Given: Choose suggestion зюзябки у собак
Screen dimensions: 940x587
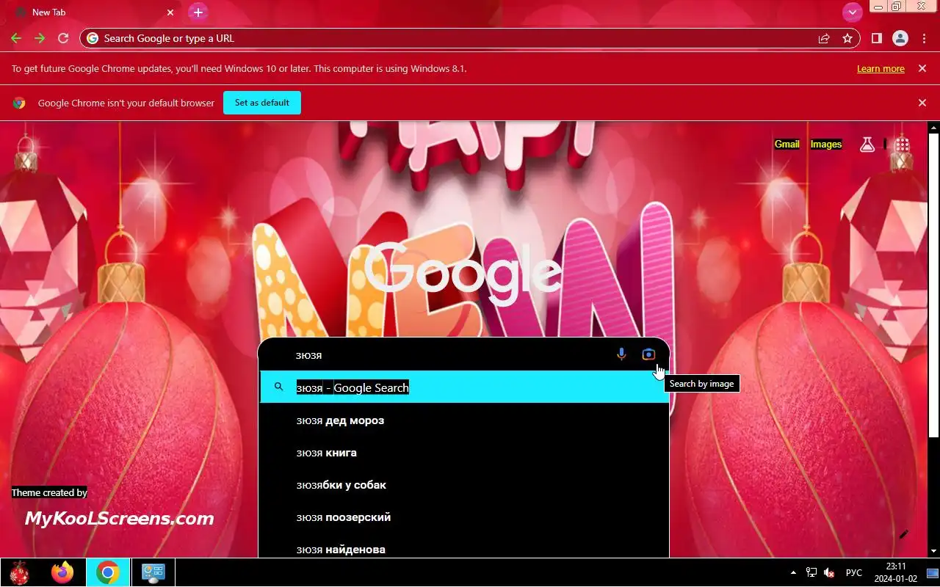Looking at the screenshot, I should click(464, 485).
